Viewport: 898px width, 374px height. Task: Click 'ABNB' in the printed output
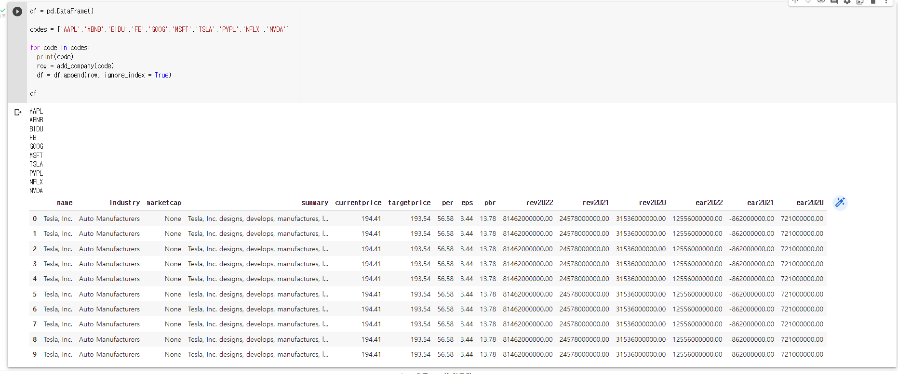point(36,120)
